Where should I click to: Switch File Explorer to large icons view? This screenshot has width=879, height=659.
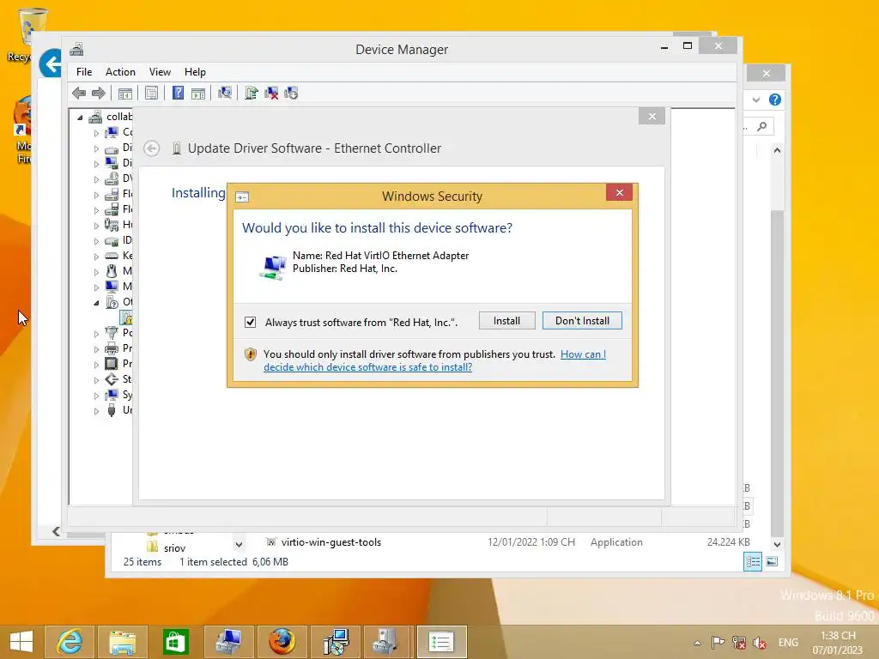pos(772,561)
